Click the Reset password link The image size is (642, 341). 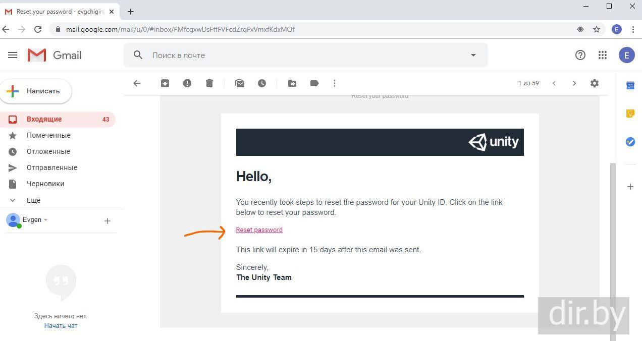(x=259, y=230)
